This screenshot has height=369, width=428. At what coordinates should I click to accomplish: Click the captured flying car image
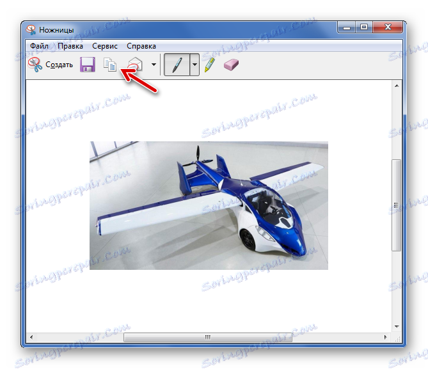(x=209, y=205)
